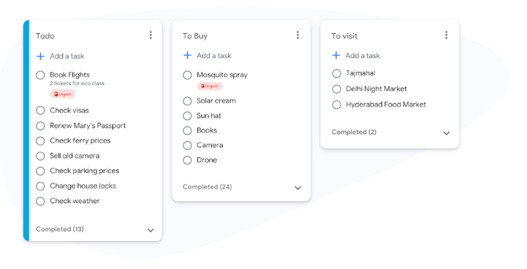The width and height of the screenshot is (527, 269).
Task: Open the three-dot menu on To Buy list
Action: point(298,35)
